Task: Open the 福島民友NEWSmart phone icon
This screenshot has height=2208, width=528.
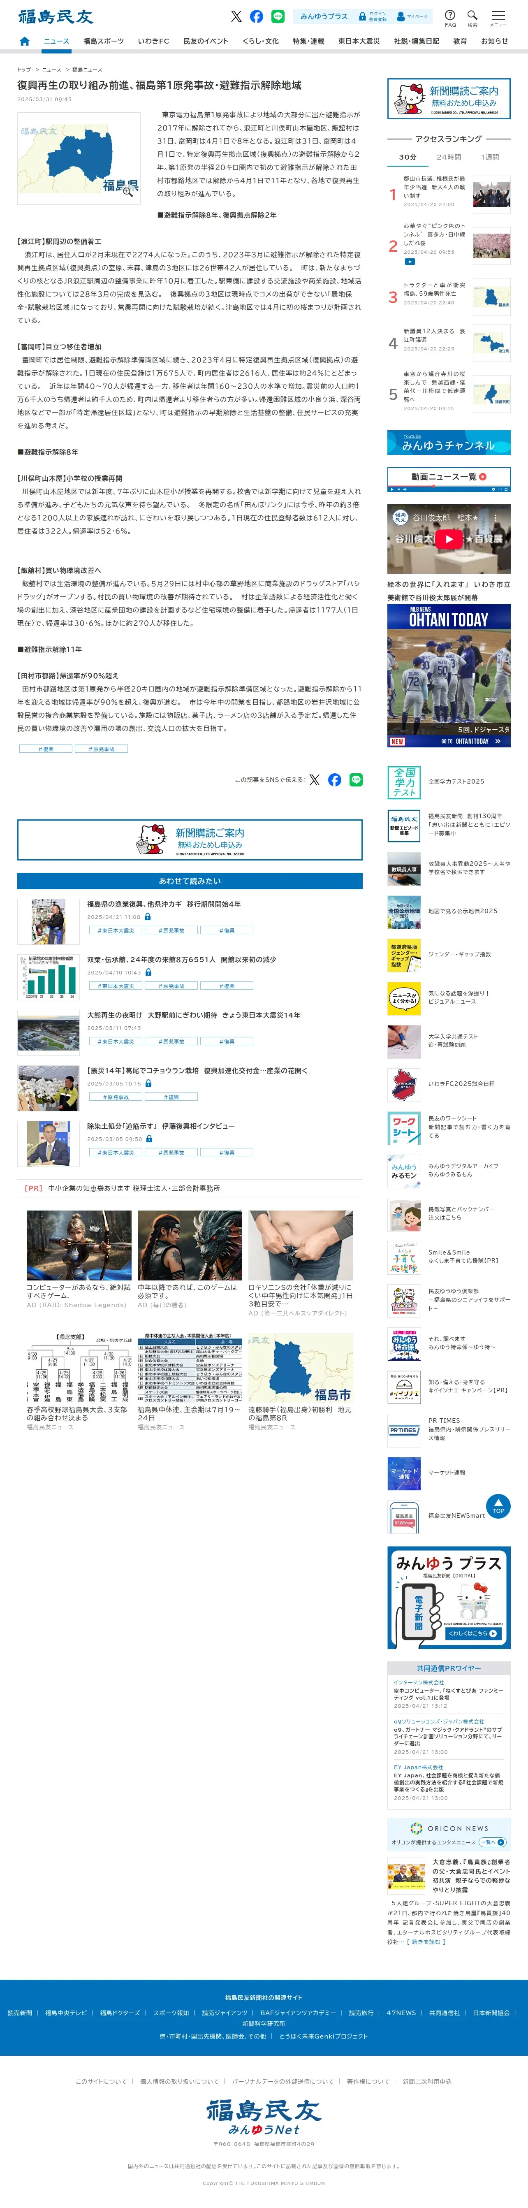Action: coord(404,1516)
